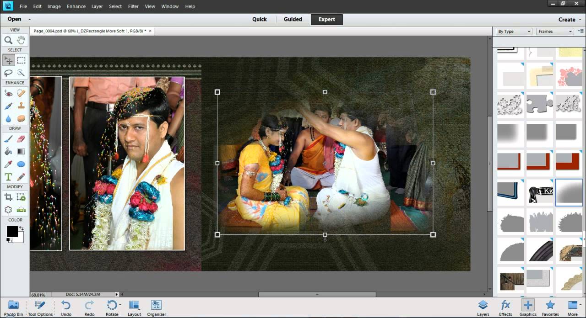Viewport: 586px width, 318px height.
Task: Select the Smart Brush tool
Action: click(x=8, y=106)
